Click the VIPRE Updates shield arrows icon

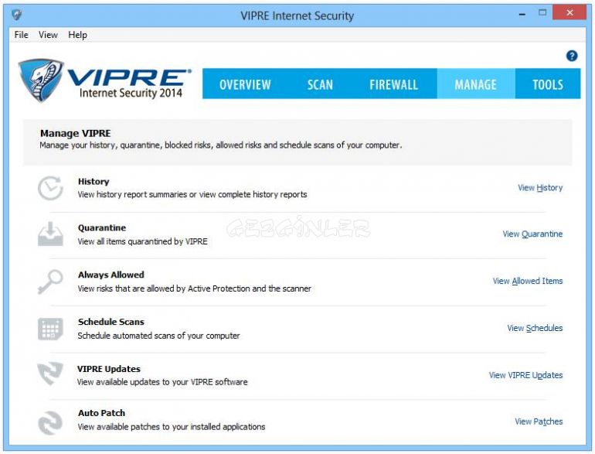pyautogui.click(x=50, y=374)
